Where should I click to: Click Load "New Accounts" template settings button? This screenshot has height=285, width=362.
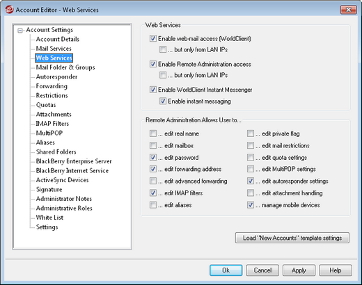[292, 238]
